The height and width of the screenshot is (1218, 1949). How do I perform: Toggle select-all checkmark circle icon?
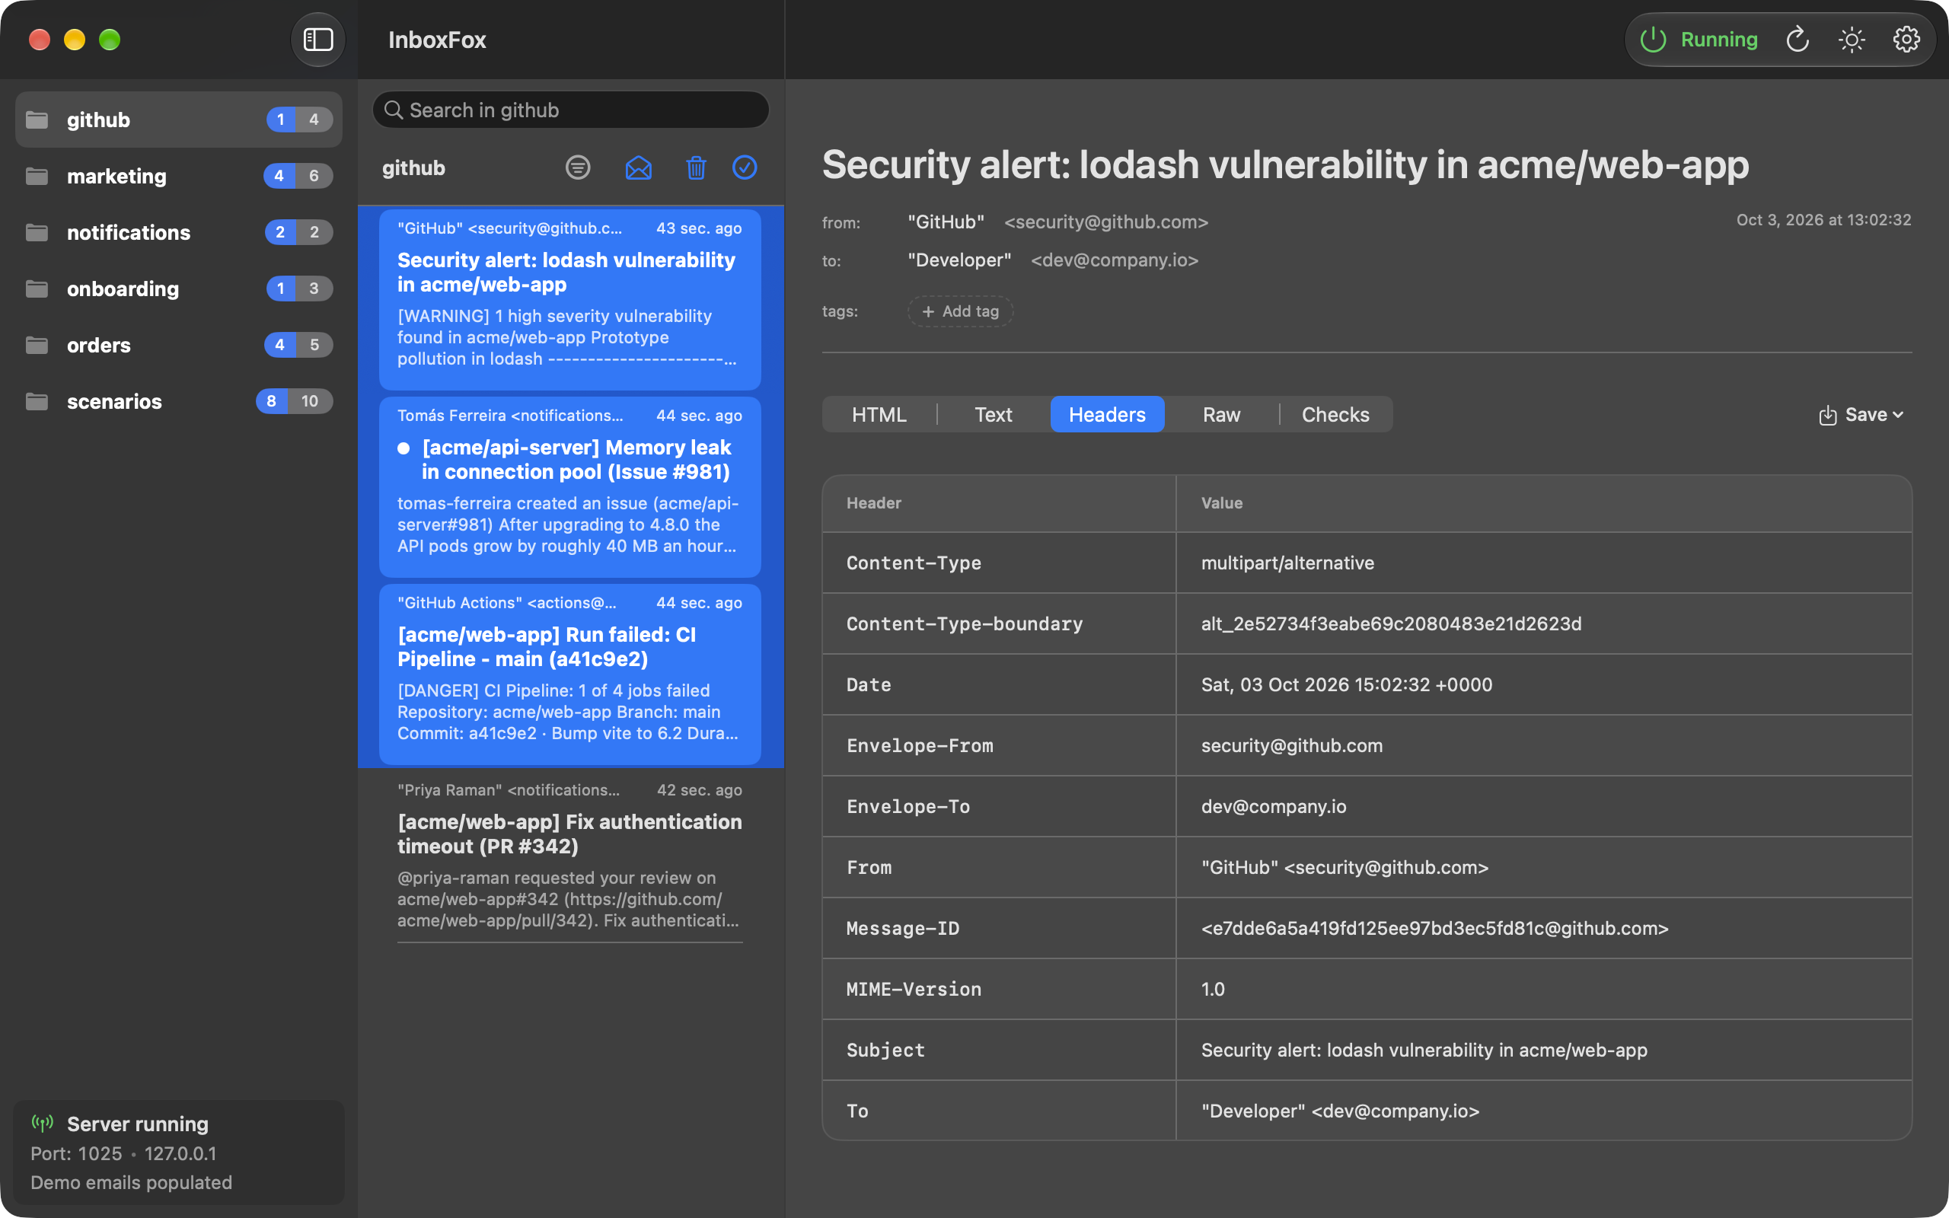pos(745,167)
